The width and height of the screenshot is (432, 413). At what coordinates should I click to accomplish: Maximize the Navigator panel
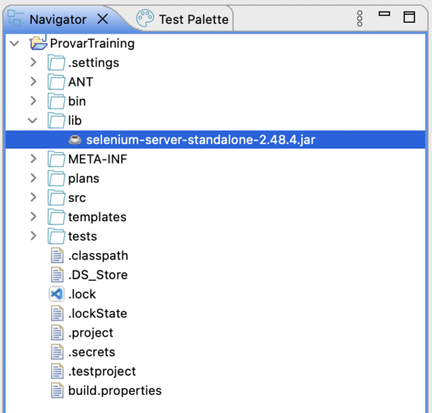coord(409,17)
